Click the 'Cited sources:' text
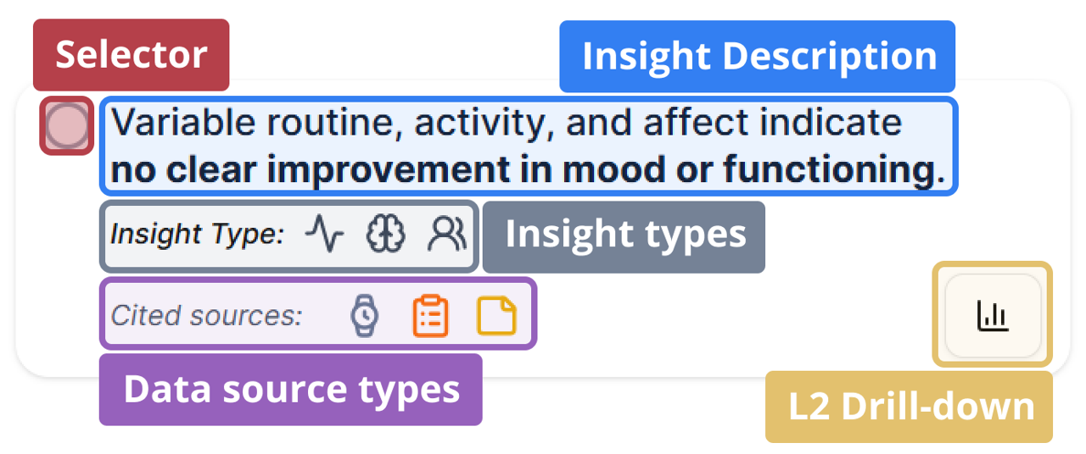 tap(206, 316)
